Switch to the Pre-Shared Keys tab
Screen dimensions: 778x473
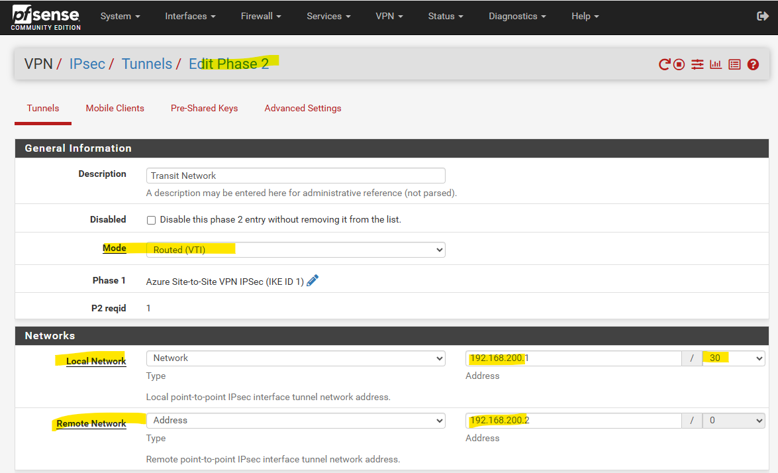point(205,108)
